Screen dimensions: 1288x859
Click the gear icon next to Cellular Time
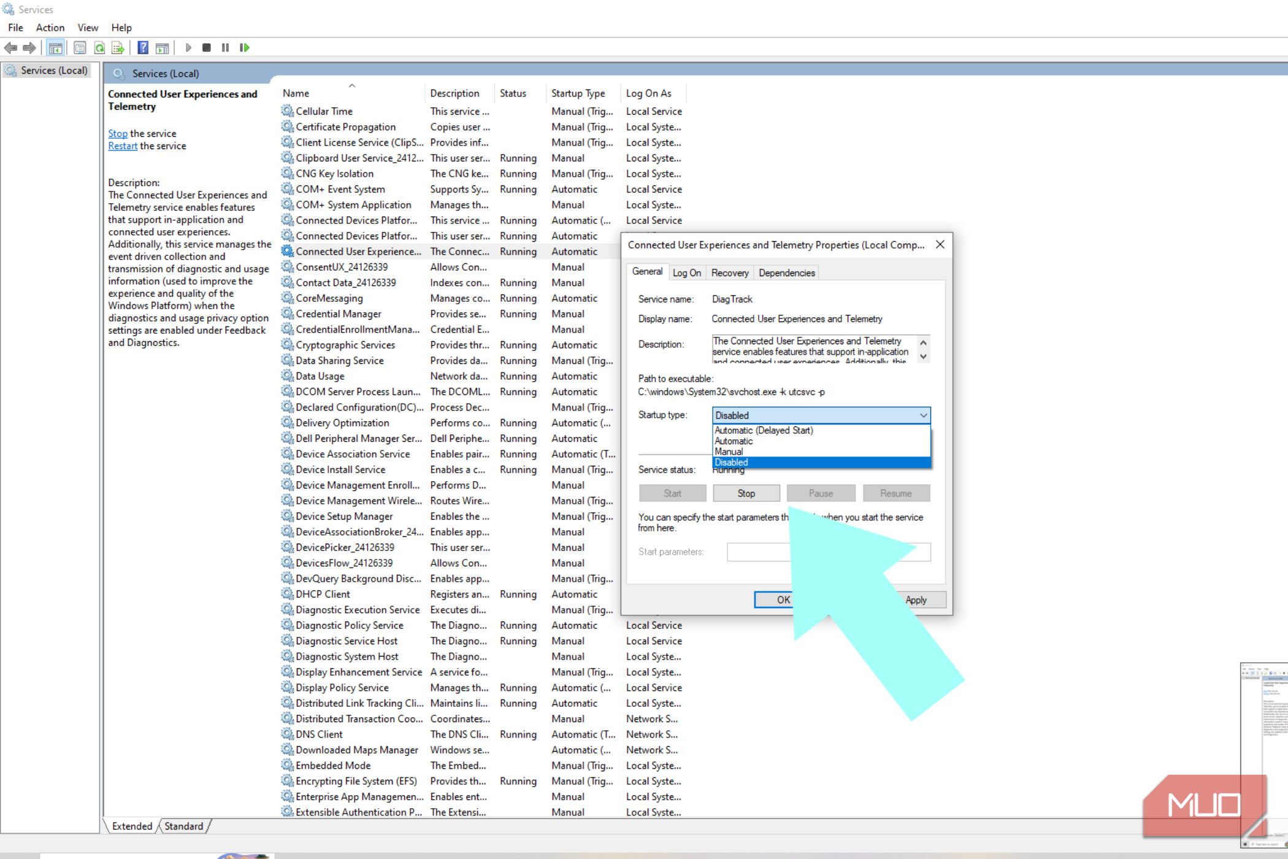287,111
